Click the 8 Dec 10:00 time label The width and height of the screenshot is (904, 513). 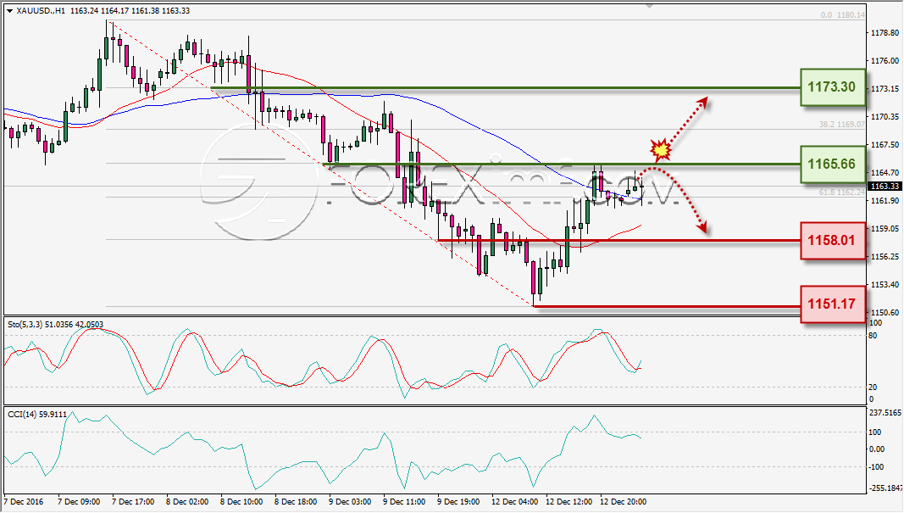(241, 502)
